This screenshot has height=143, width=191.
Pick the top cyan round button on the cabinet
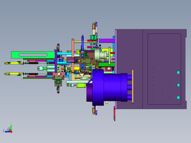pos(179,73)
